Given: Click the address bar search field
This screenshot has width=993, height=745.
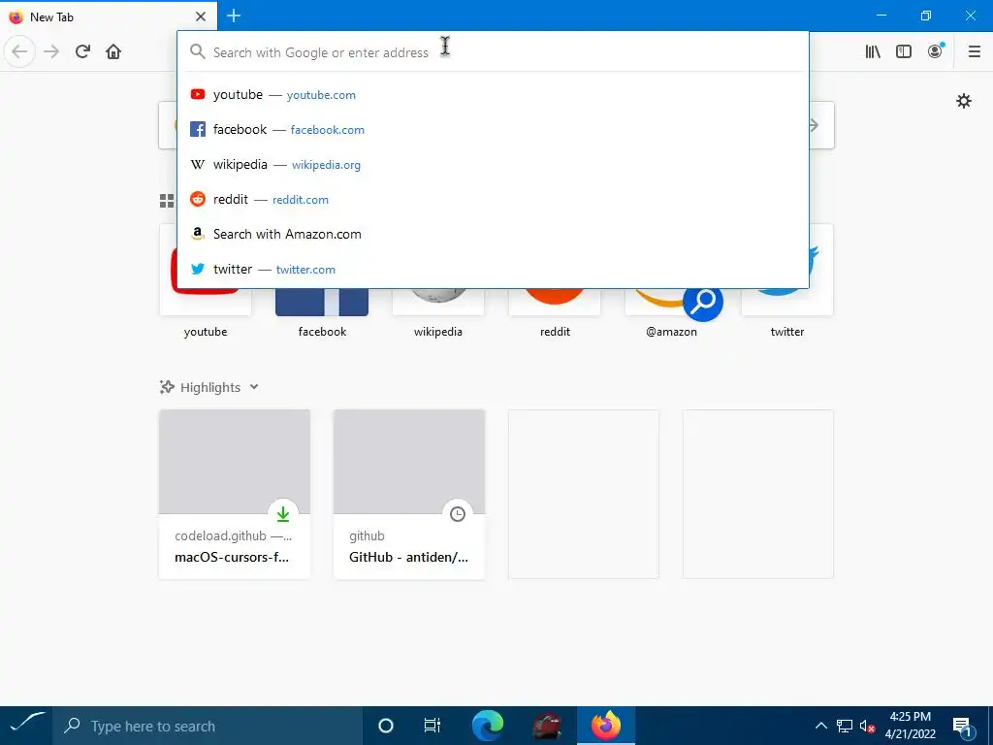Looking at the screenshot, I should coord(492,52).
